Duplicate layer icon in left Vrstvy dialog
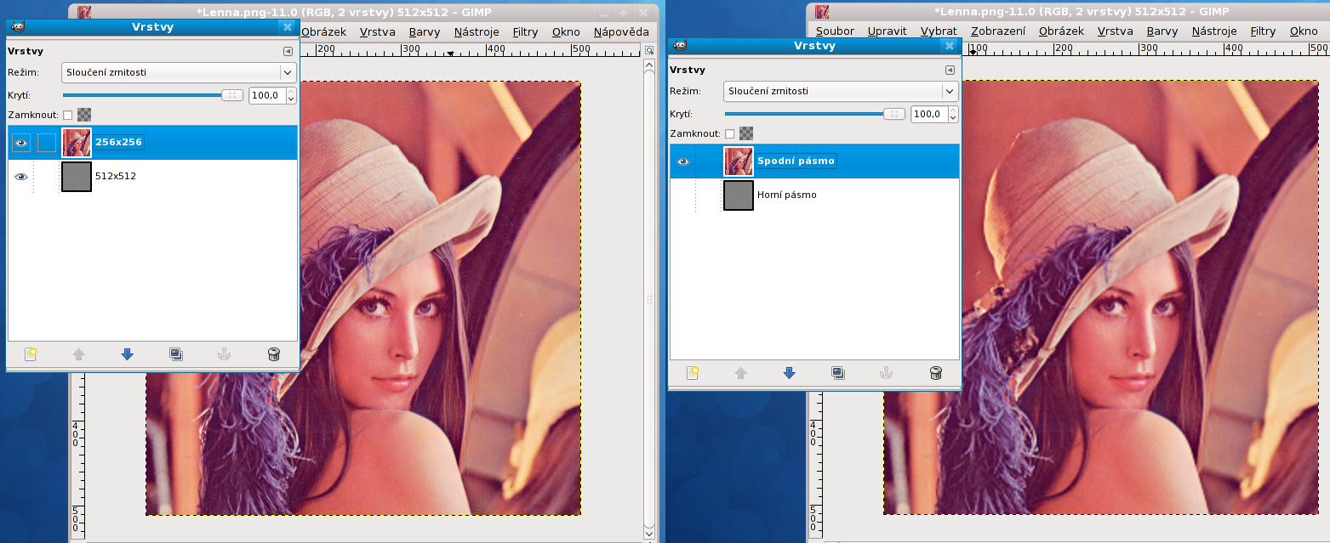 pyautogui.click(x=176, y=354)
